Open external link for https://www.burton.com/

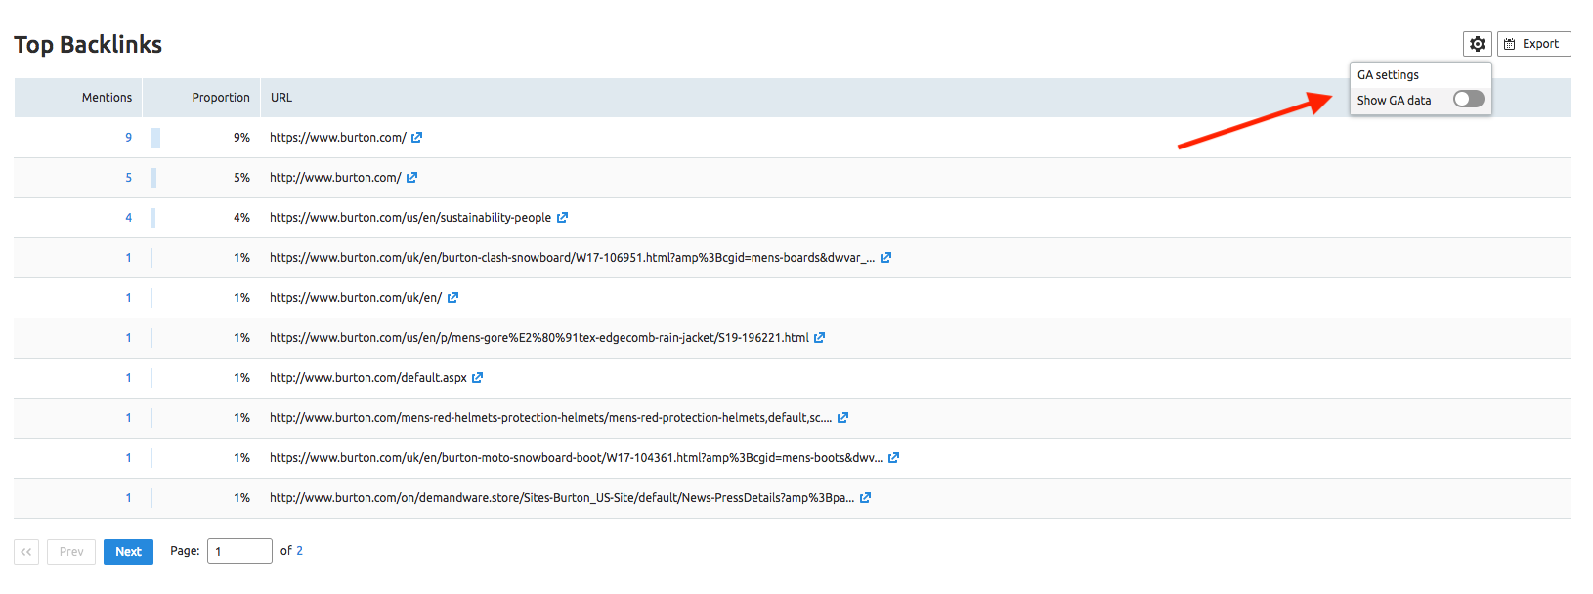tap(416, 138)
